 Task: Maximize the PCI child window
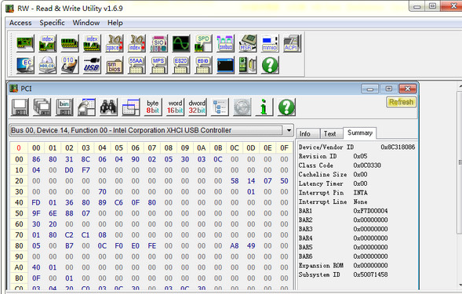tap(388, 89)
